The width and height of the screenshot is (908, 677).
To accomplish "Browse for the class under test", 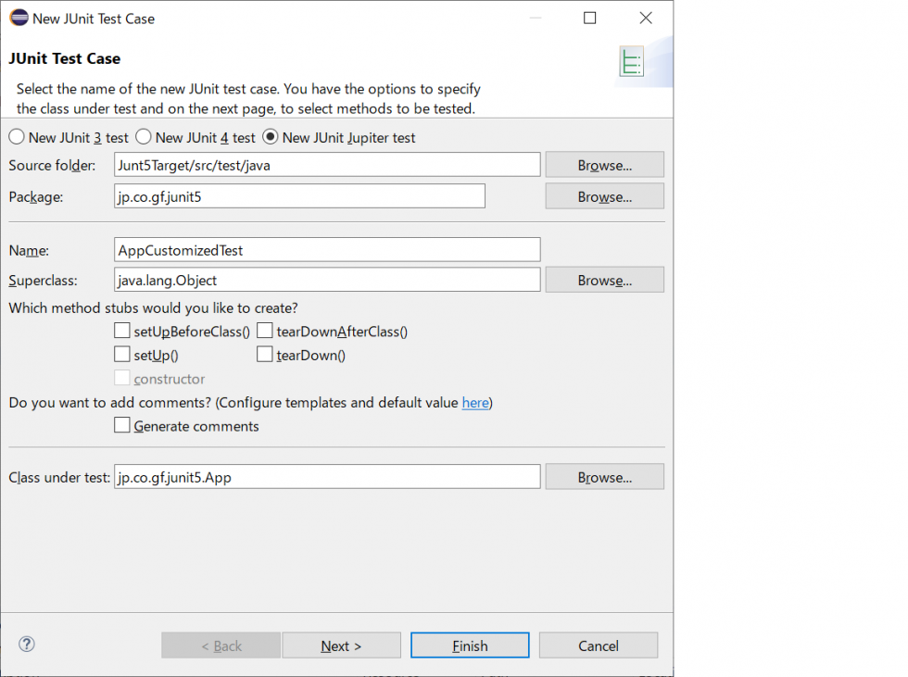I will coord(604,476).
